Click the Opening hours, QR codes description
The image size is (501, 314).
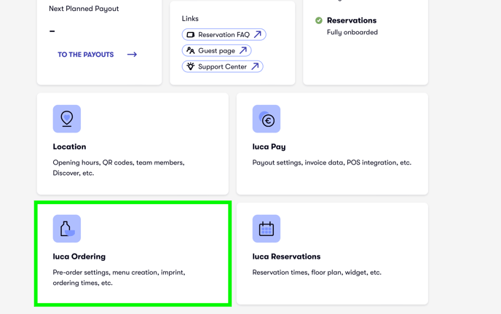119,168
